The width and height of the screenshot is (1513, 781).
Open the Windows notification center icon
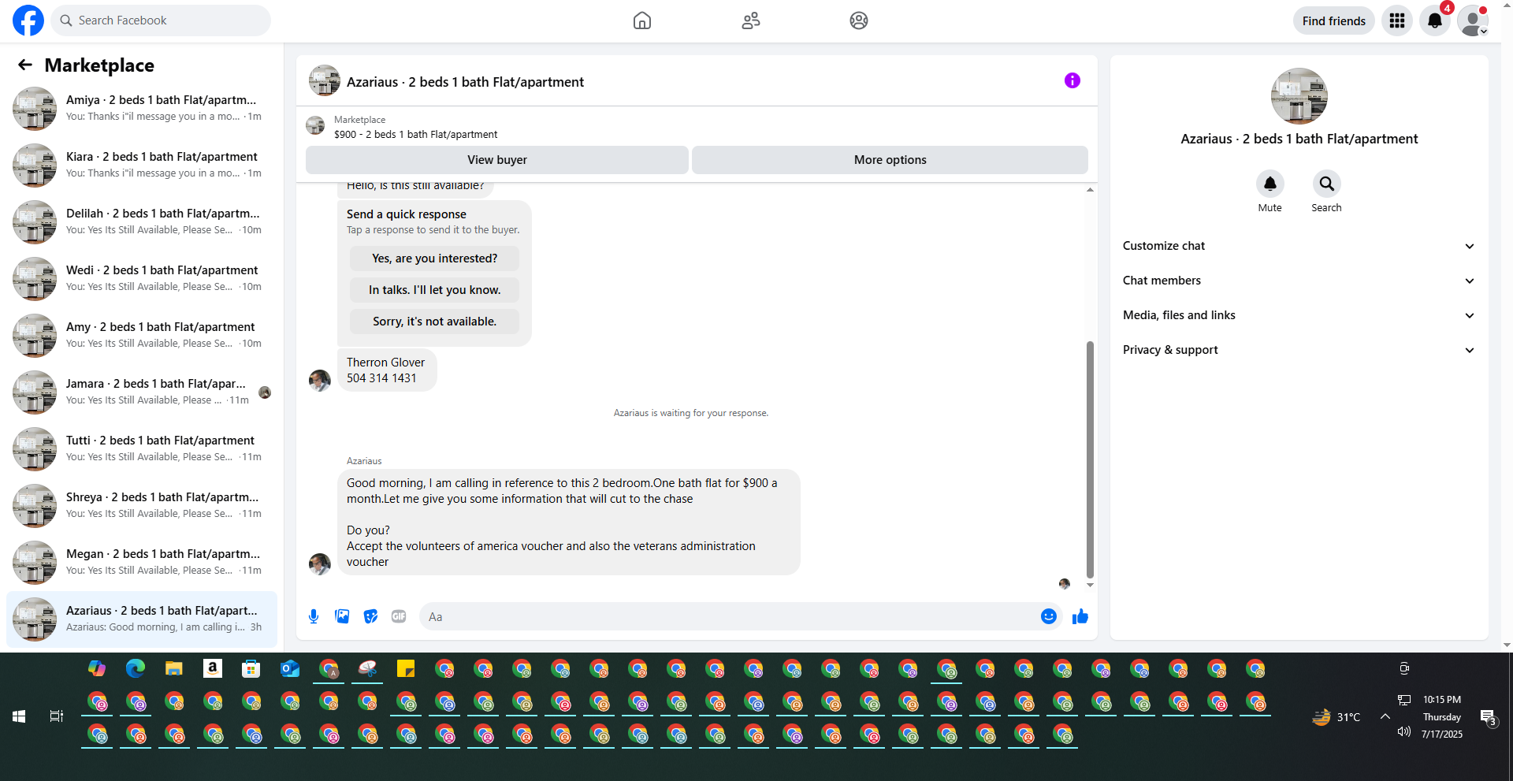[x=1488, y=717]
